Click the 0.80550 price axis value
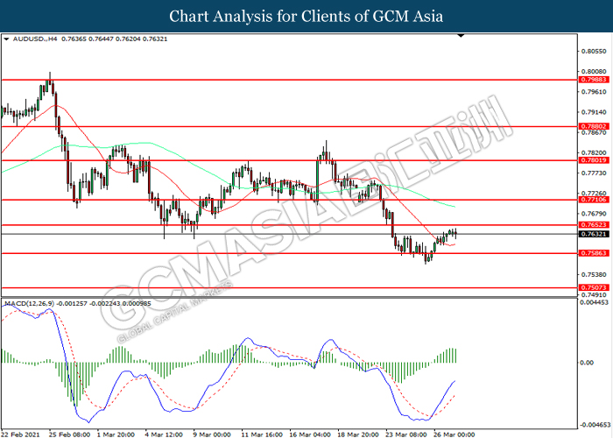The width and height of the screenshot is (613, 438). click(x=594, y=51)
